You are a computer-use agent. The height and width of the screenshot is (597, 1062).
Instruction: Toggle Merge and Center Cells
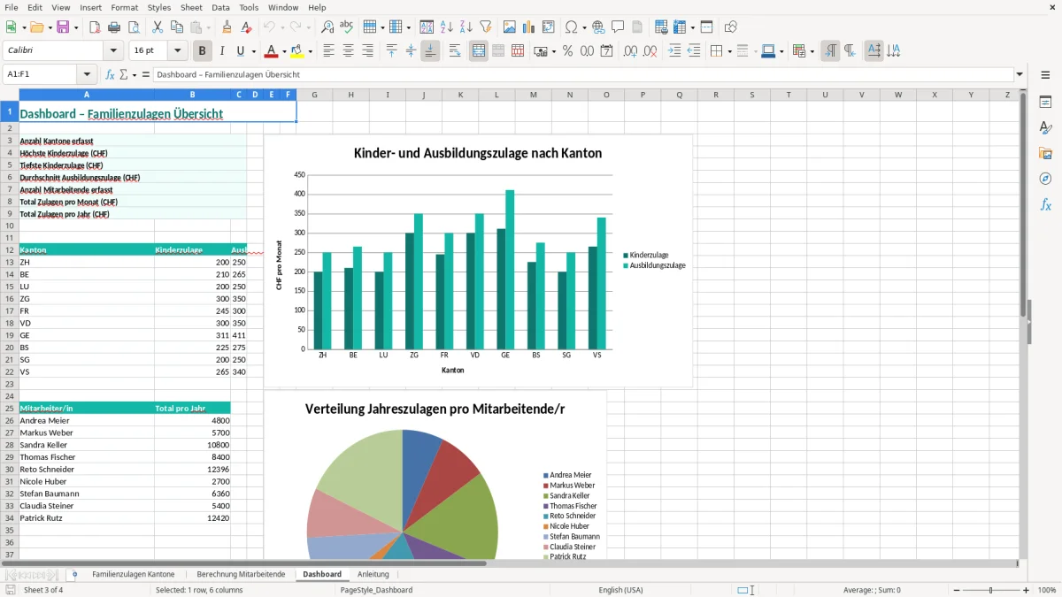pos(479,51)
